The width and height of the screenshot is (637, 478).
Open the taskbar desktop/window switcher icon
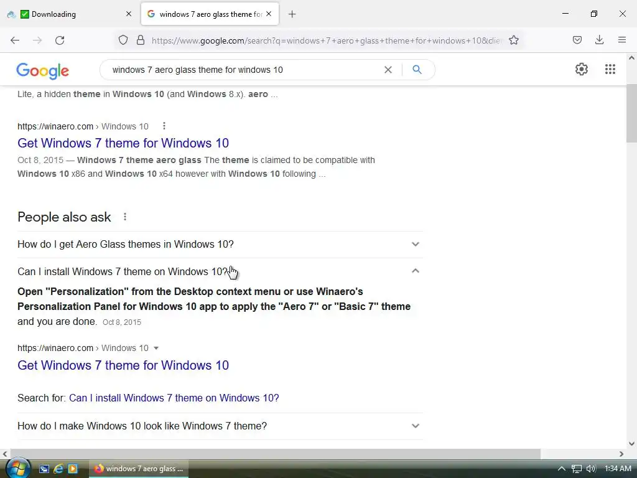coord(44,469)
